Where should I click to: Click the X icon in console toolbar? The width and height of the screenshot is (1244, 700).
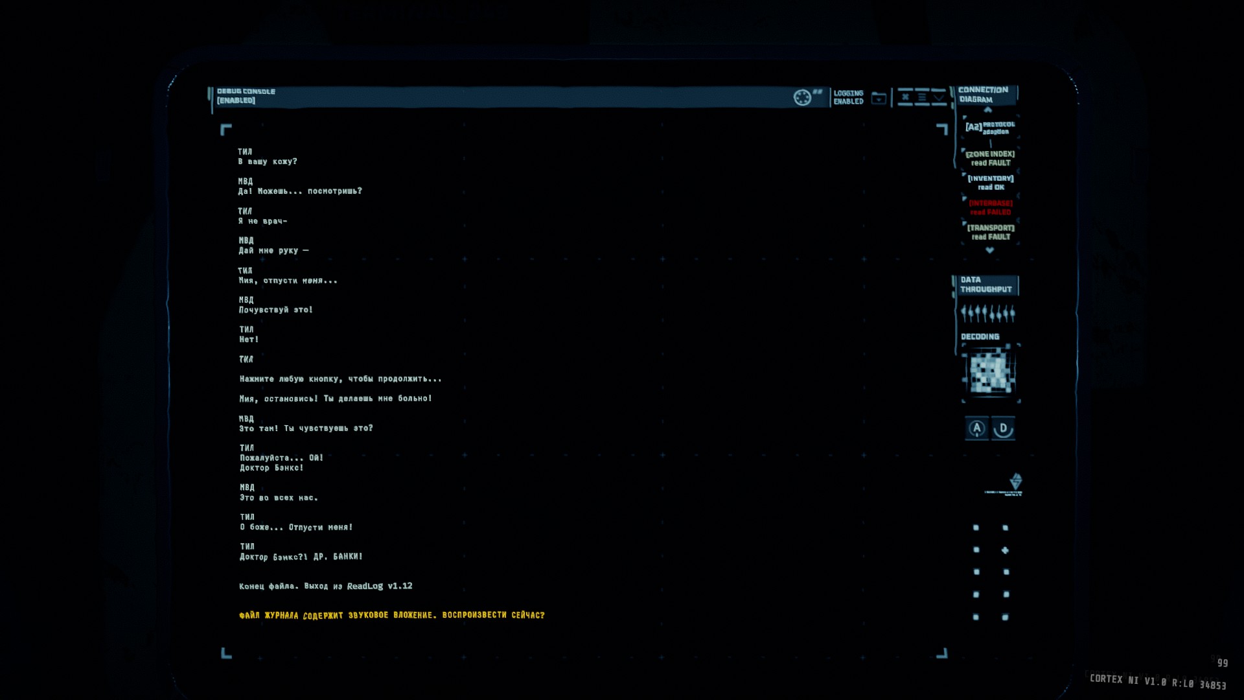[x=905, y=97]
